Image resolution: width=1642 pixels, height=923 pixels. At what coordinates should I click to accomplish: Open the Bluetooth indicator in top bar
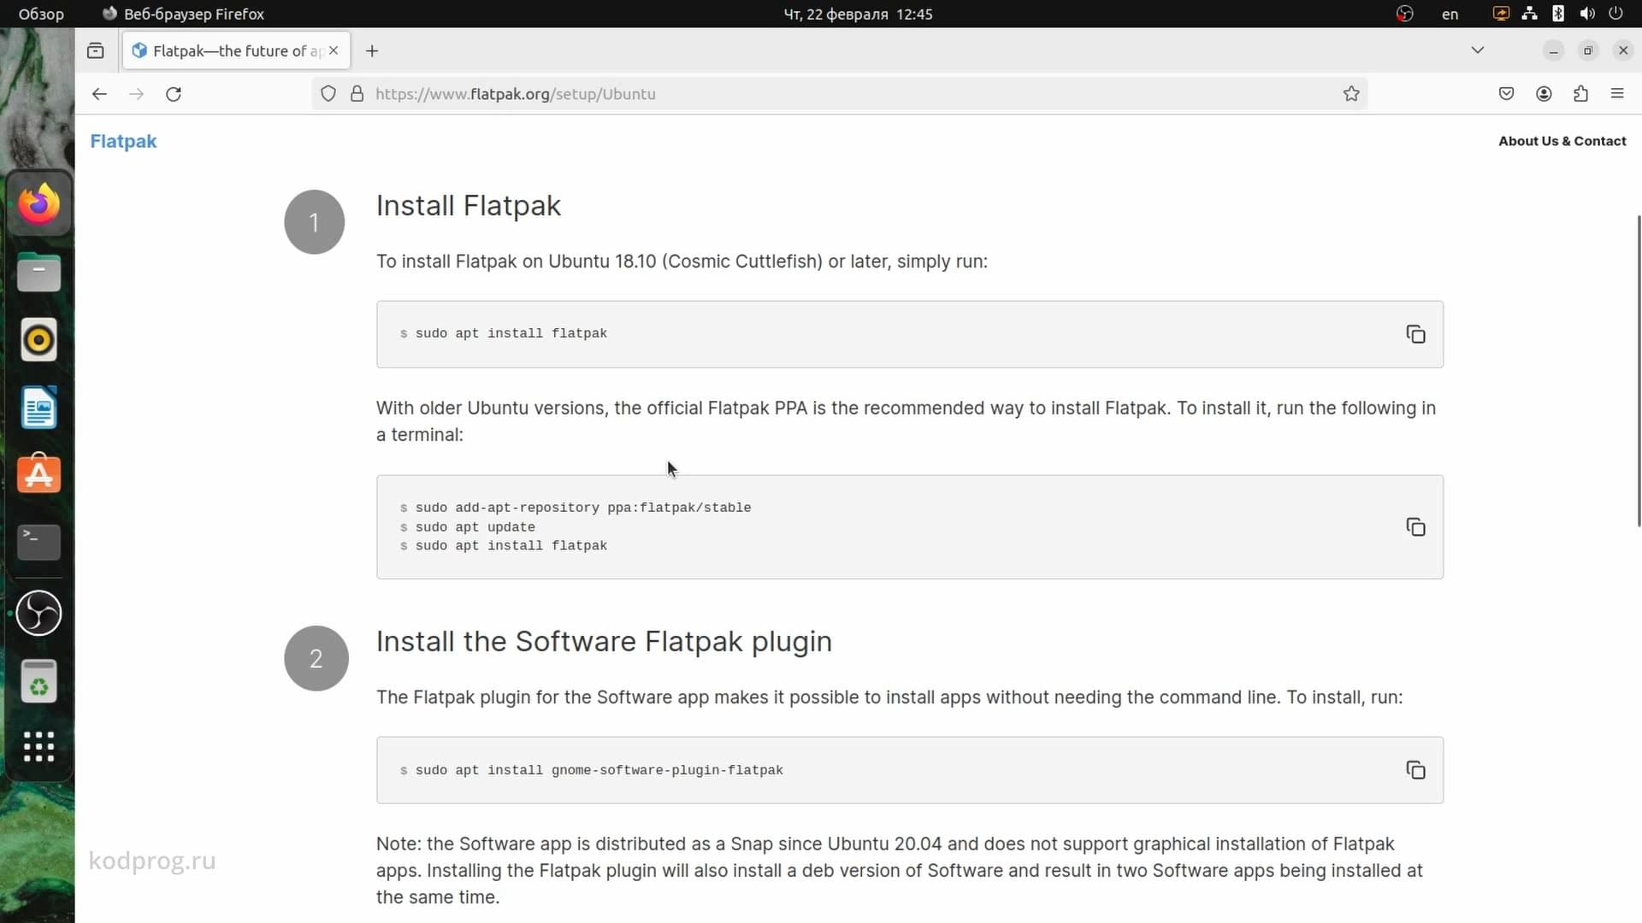pos(1558,14)
